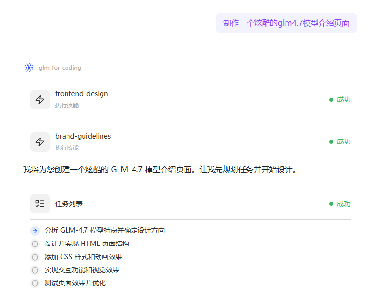Screen dimensions: 387x296
Task: Collapse the 任务列表 section
Action: click(x=69, y=204)
